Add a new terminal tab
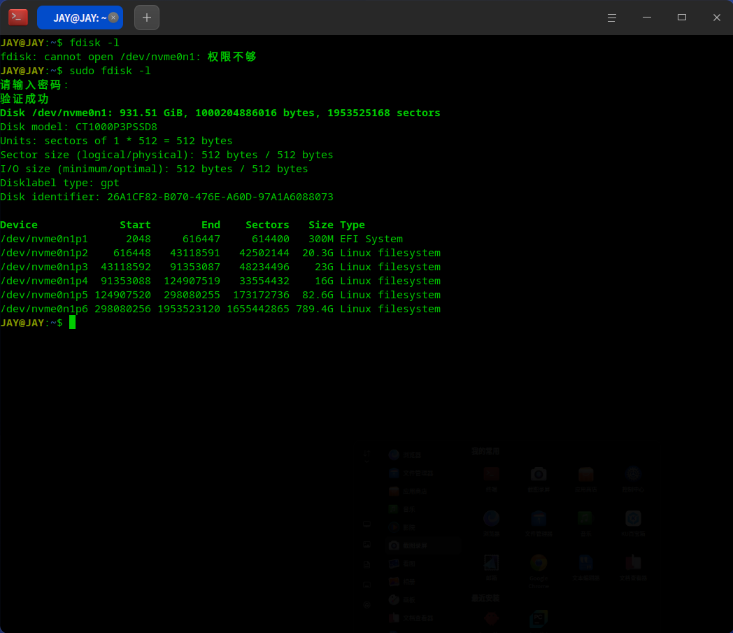Screen dimensions: 733x633 147,18
